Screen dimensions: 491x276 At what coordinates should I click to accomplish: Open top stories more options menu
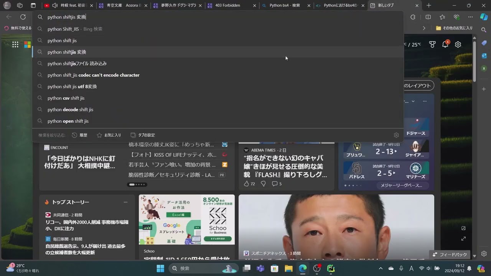(125, 202)
